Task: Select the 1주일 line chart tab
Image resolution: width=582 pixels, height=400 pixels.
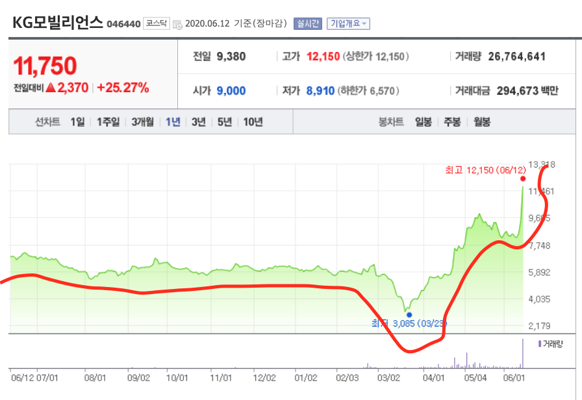Action: click(108, 121)
